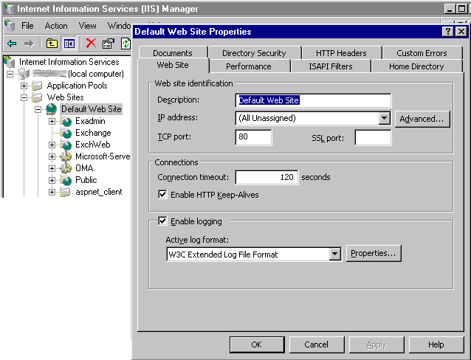The width and height of the screenshot is (471, 360).
Task: Click the Application Pools folder icon
Action: 37,86
